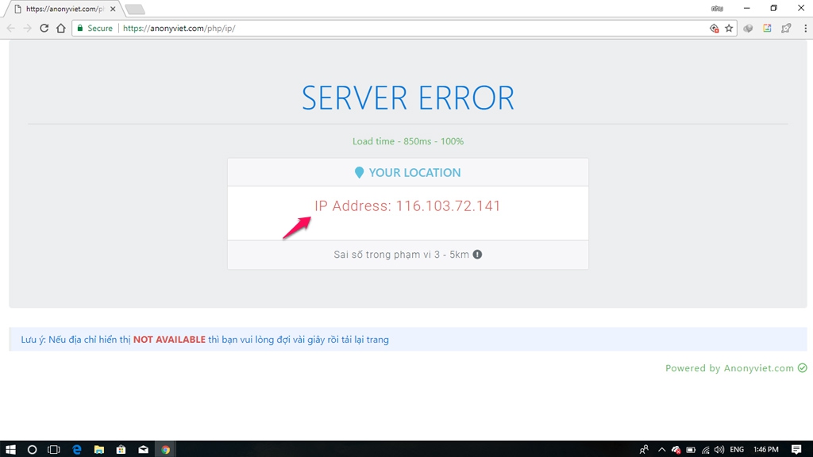Close the anonyviet.com browser tab
Image resolution: width=813 pixels, height=457 pixels.
[x=113, y=9]
